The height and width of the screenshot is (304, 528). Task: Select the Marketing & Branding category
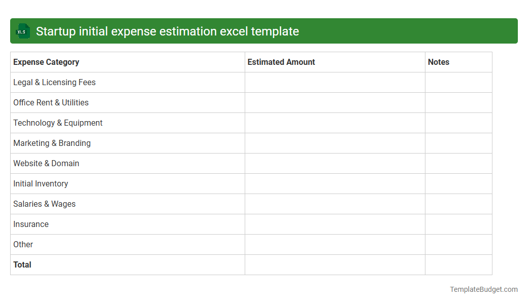pyautogui.click(x=52, y=143)
